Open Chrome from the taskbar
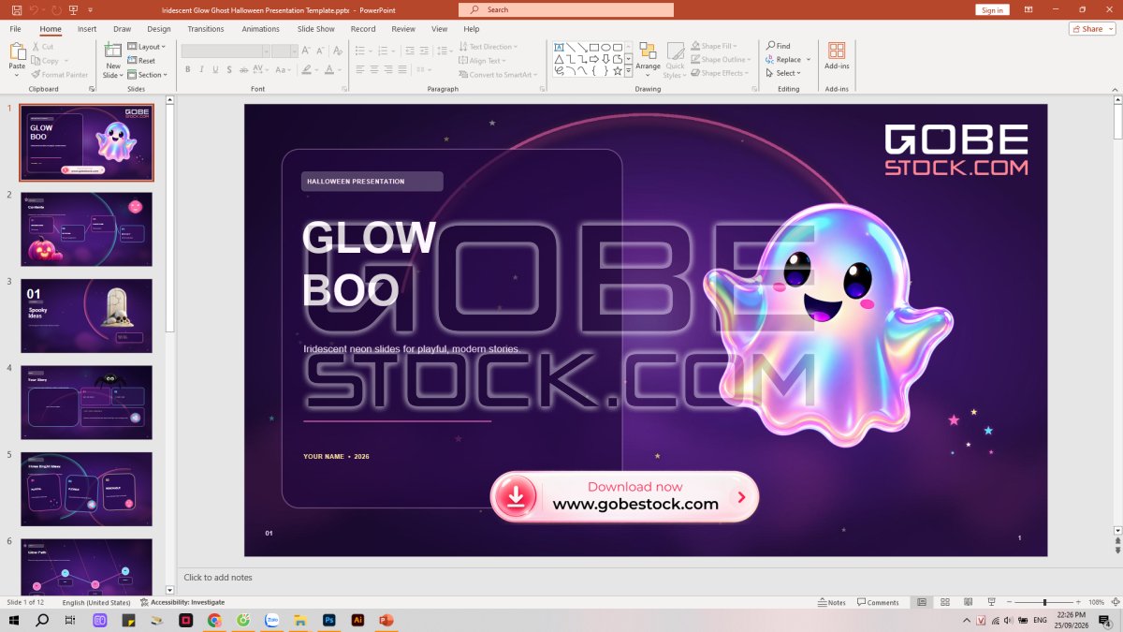The width and height of the screenshot is (1123, 632). point(214,620)
